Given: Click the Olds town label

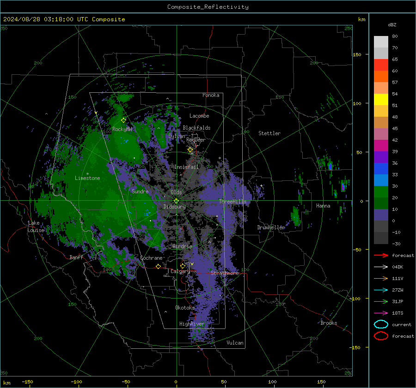Looking at the screenshot, I should [x=176, y=192].
